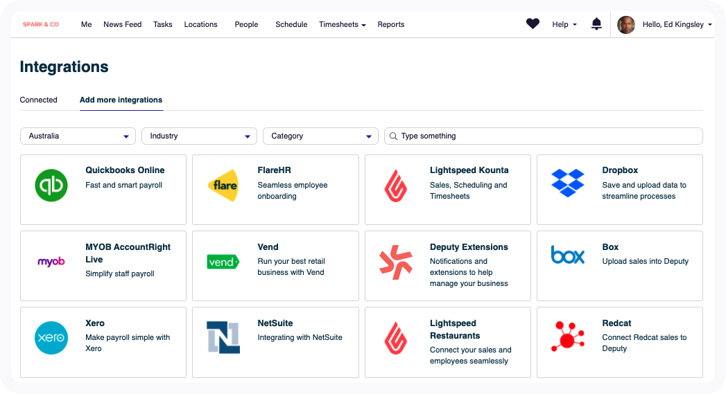Open Redcat integration title
Viewport: 726px width, 394px height.
tap(616, 323)
